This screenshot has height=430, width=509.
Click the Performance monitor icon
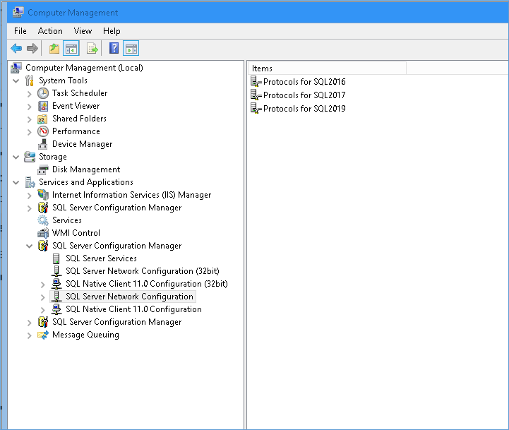click(x=43, y=131)
